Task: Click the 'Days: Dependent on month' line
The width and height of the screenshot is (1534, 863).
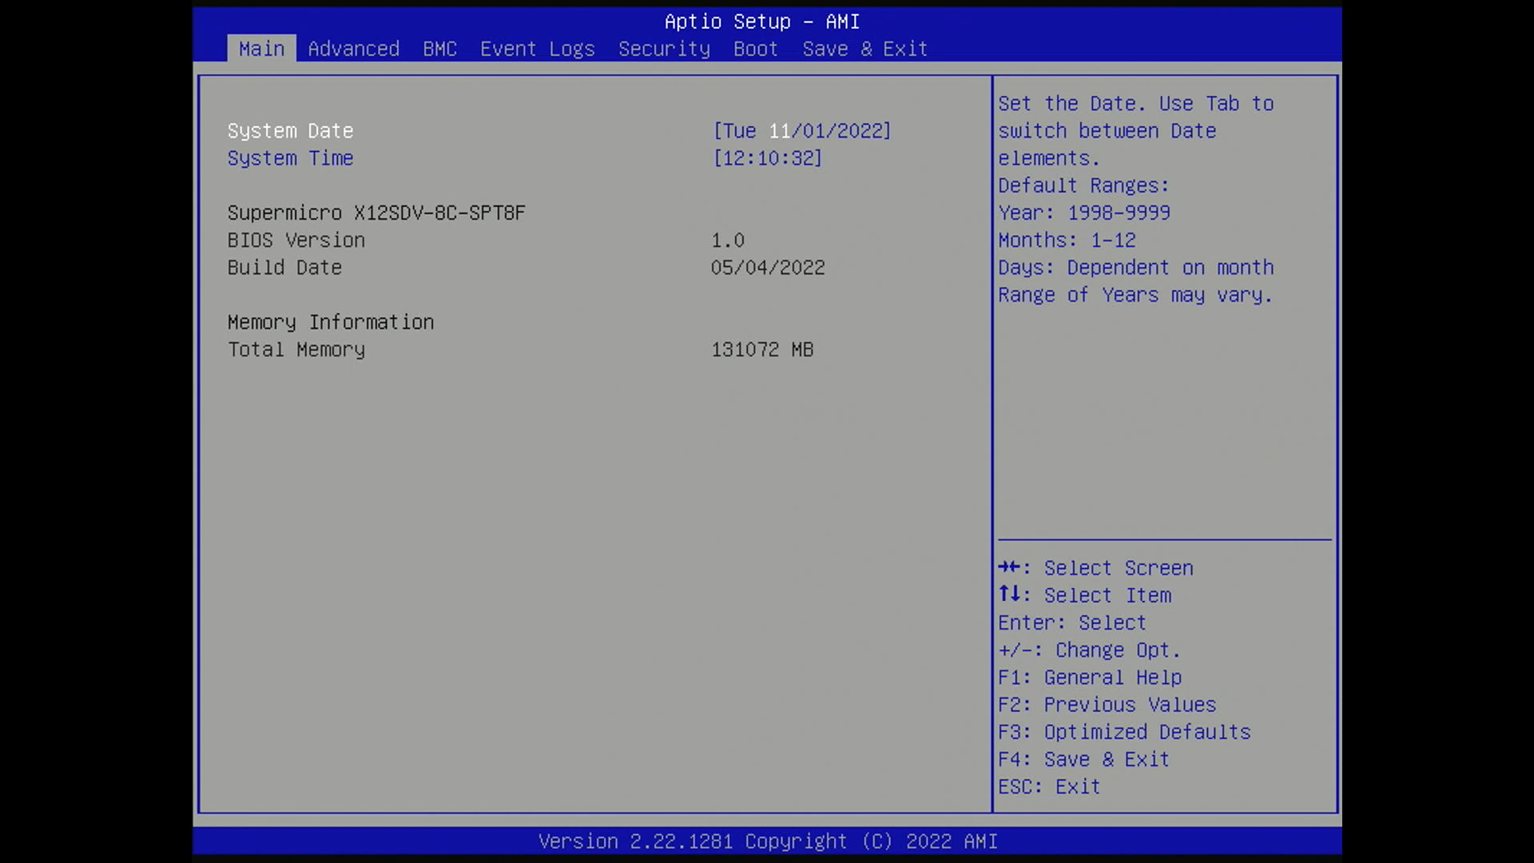Action: click(x=1135, y=268)
